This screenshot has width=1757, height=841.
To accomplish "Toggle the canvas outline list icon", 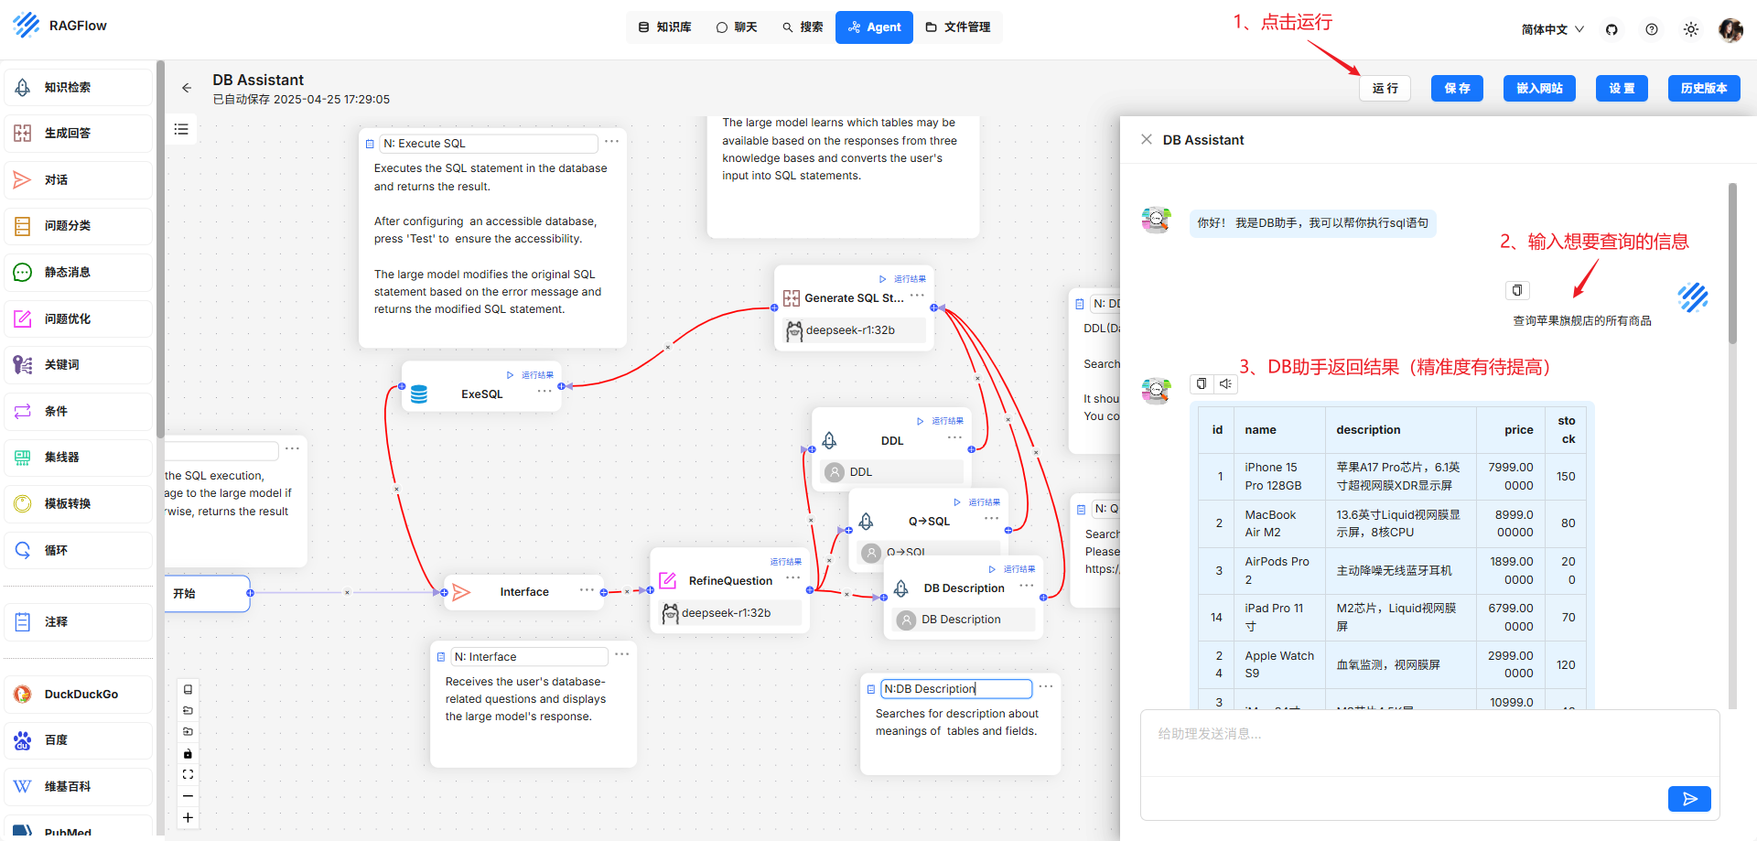I will tap(181, 129).
